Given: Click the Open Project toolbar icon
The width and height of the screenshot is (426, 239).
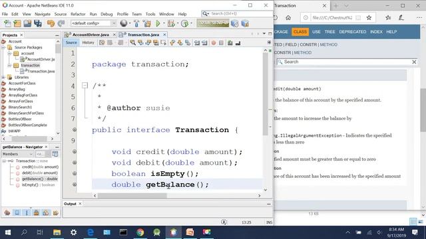Looking at the screenshot, I should (x=27, y=24).
